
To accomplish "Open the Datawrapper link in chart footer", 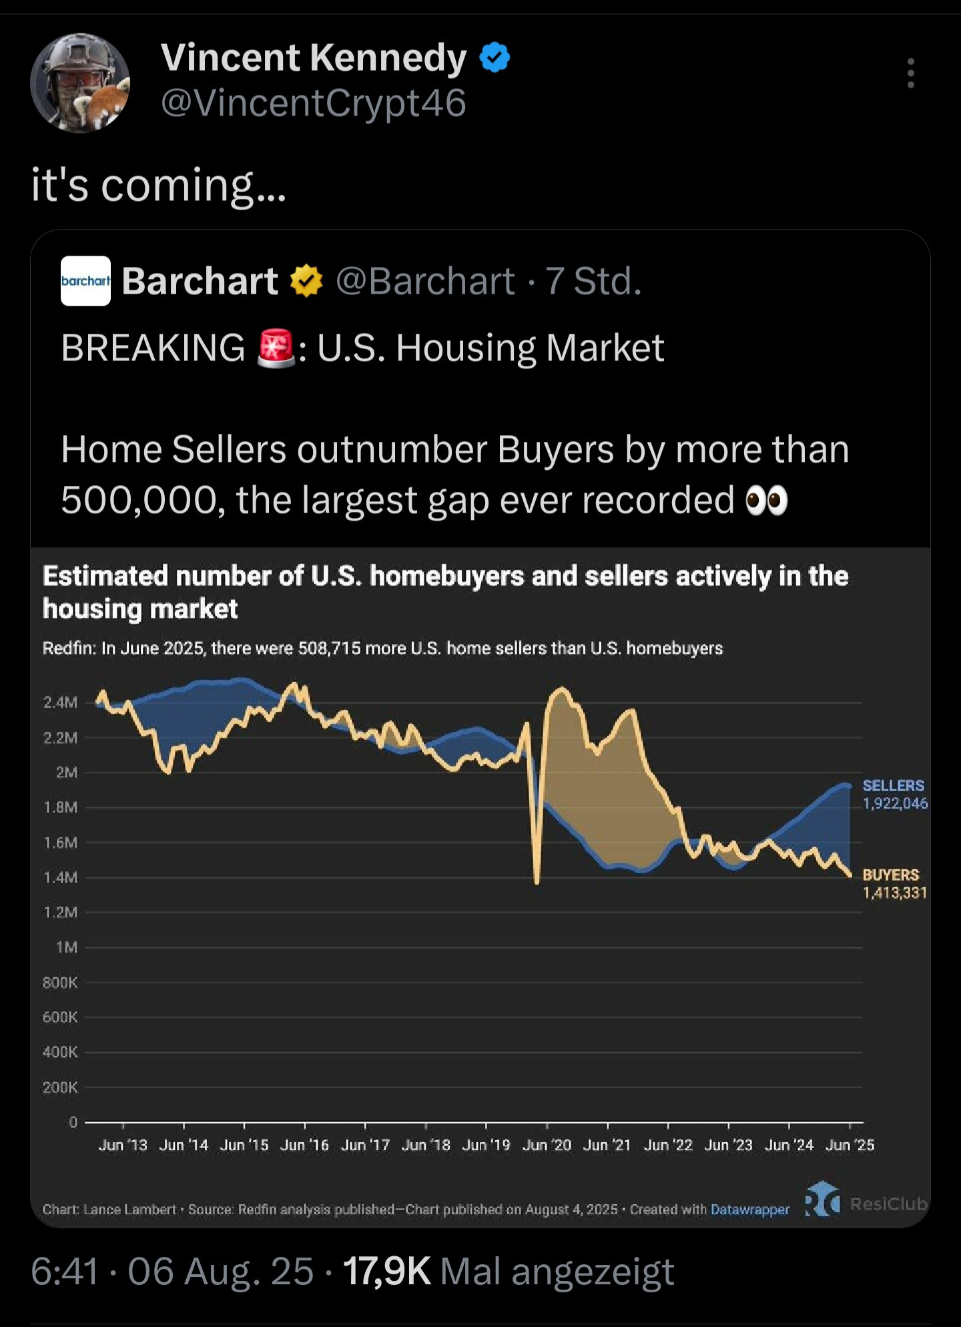I will point(749,1210).
